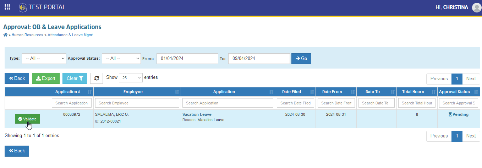The image size is (482, 168).
Task: Export the applications list
Action: [46, 78]
